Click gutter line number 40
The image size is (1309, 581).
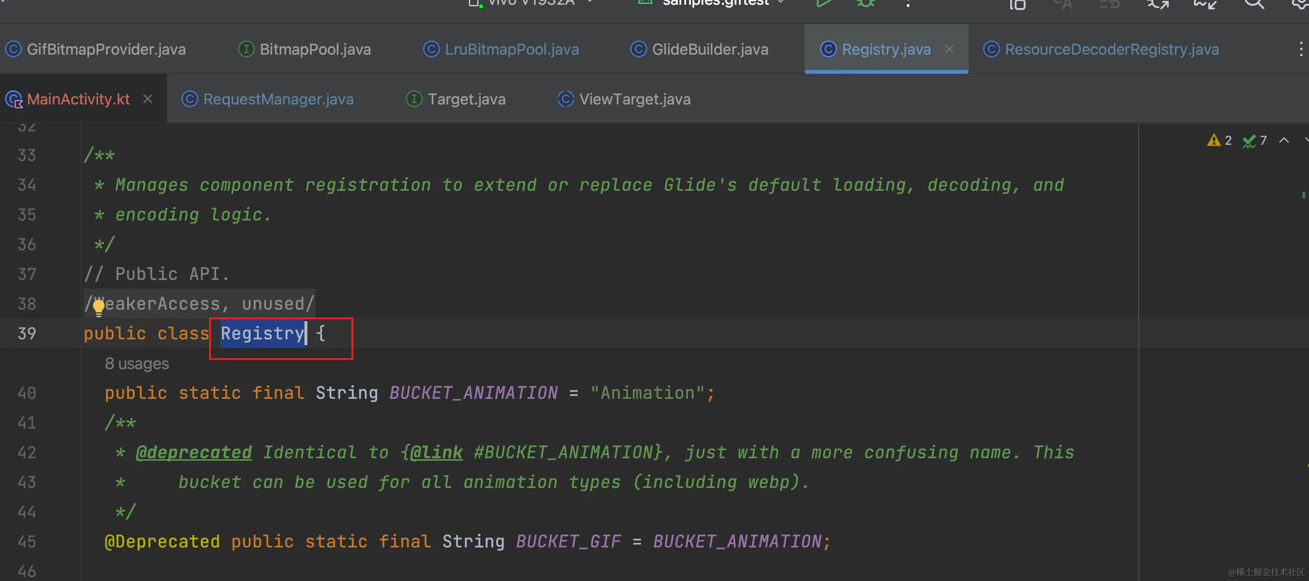coord(27,393)
